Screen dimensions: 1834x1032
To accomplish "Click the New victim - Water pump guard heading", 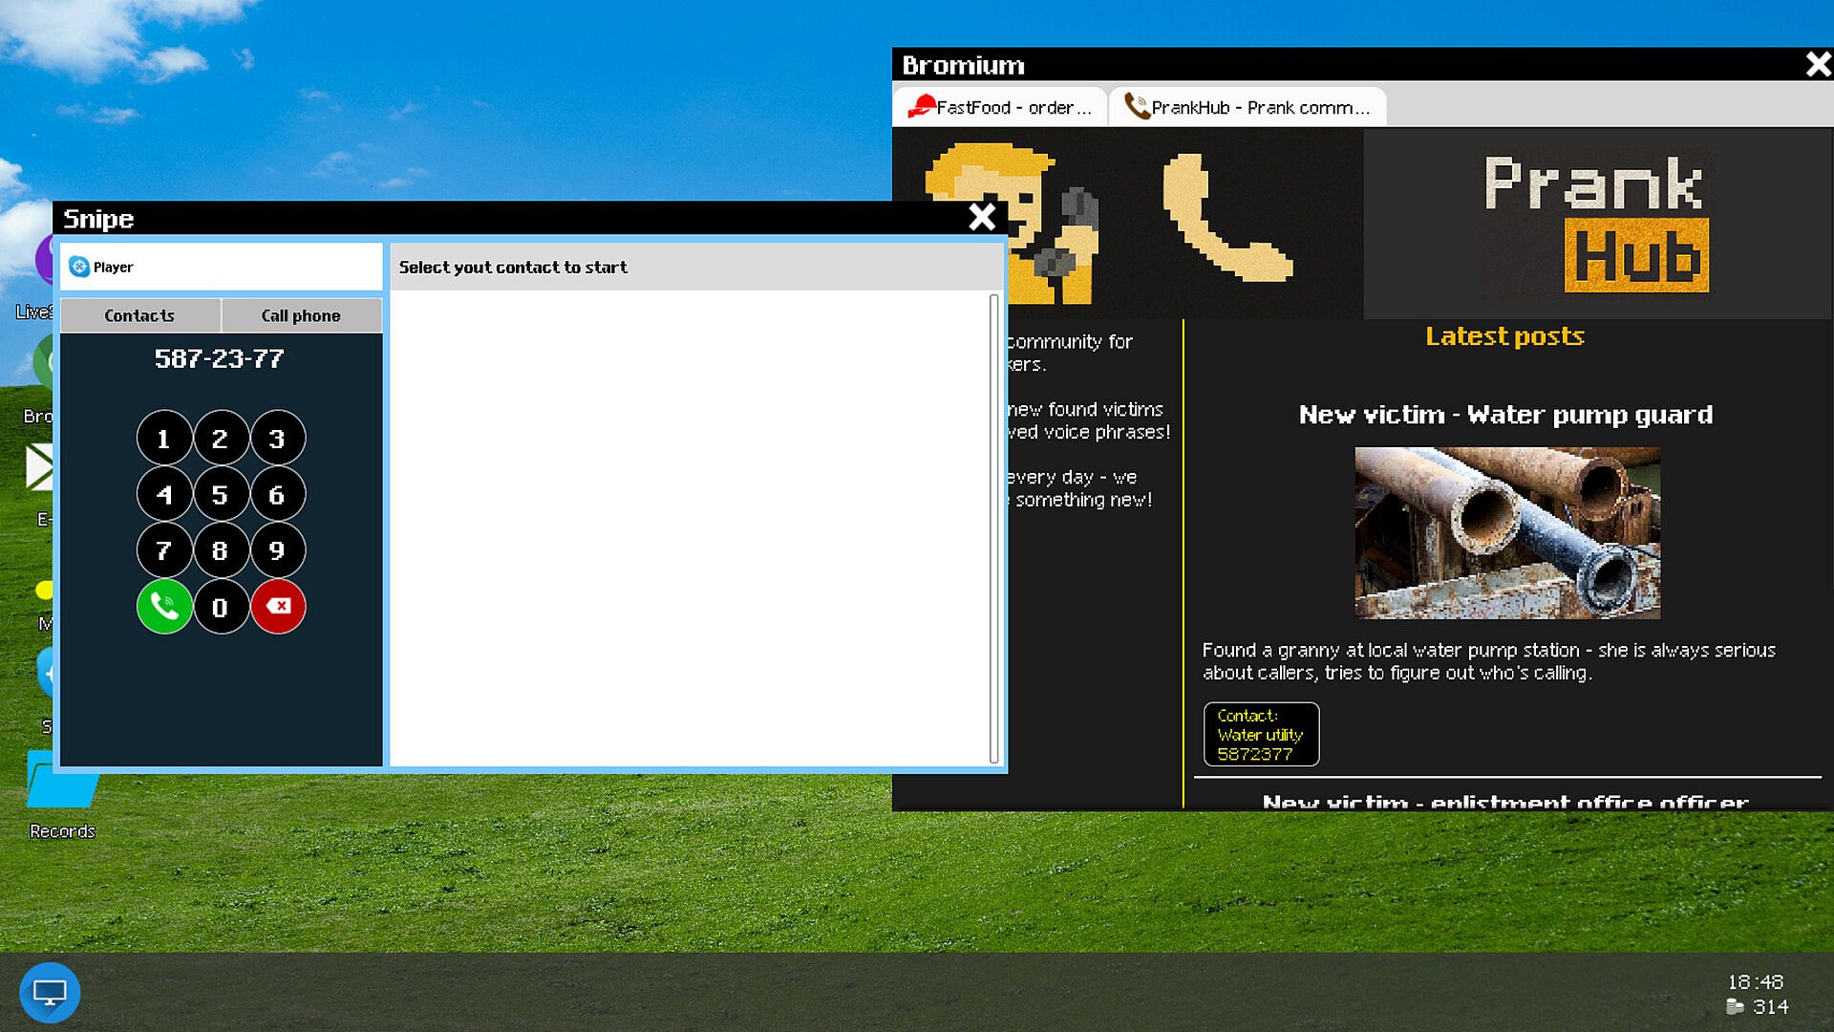I will pyautogui.click(x=1505, y=415).
